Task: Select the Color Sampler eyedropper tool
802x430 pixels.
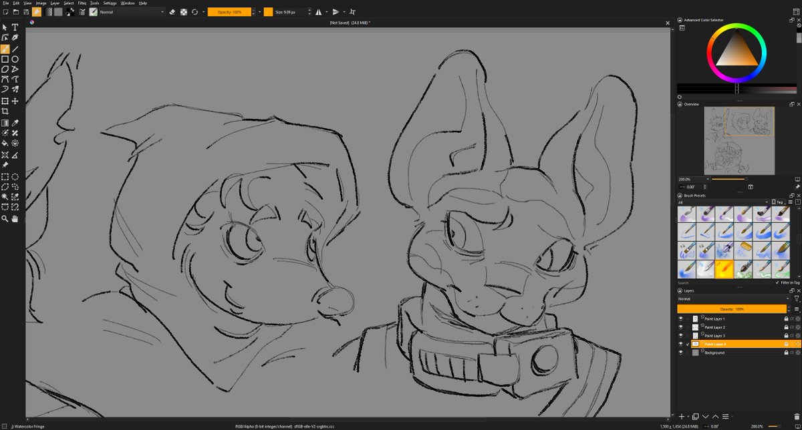Action: [15, 123]
